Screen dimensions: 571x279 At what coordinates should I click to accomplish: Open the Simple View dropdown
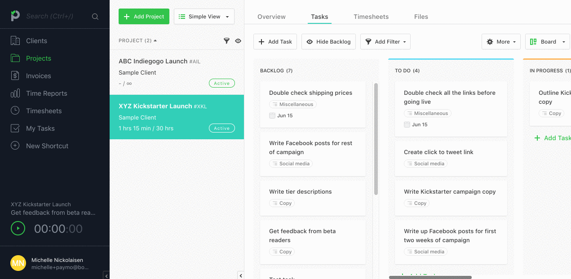pyautogui.click(x=204, y=17)
